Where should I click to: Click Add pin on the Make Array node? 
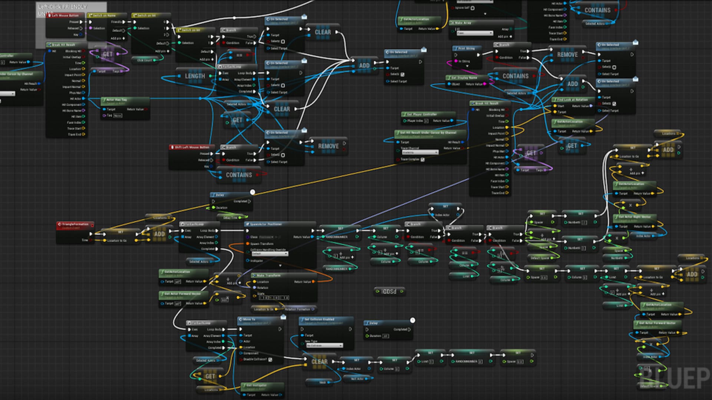click(x=511, y=37)
